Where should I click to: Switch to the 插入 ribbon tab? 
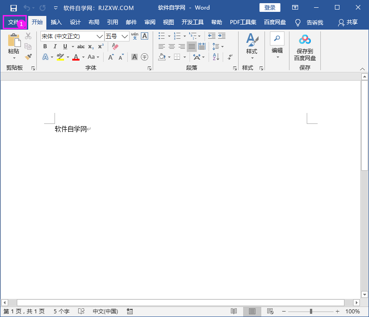click(x=56, y=22)
